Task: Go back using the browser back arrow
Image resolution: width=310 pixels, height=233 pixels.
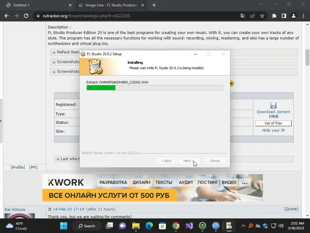Action: (7, 16)
